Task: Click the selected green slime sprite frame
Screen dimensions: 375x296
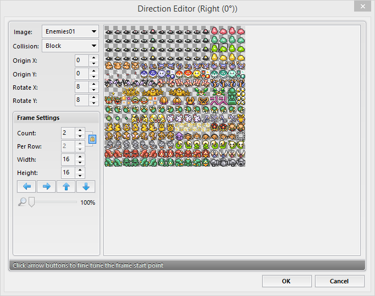Action: pos(214,48)
